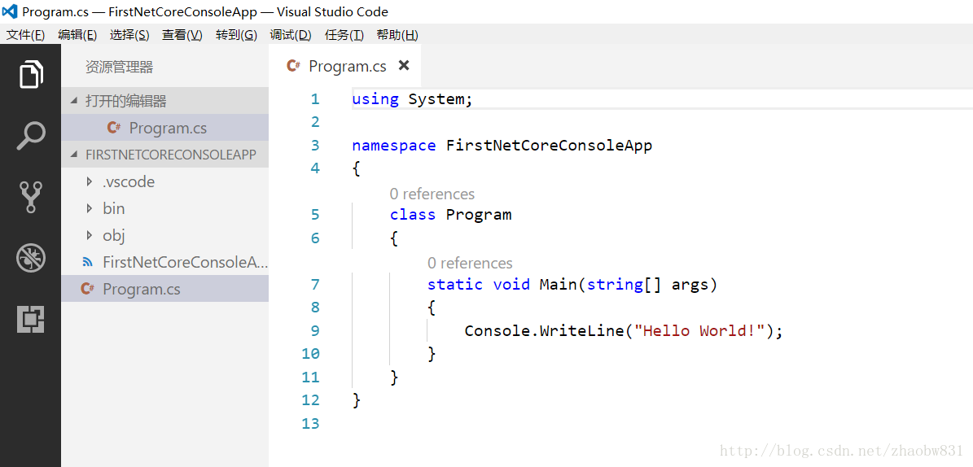Click the "static" keyword on line 7
The width and height of the screenshot is (973, 467).
(455, 284)
